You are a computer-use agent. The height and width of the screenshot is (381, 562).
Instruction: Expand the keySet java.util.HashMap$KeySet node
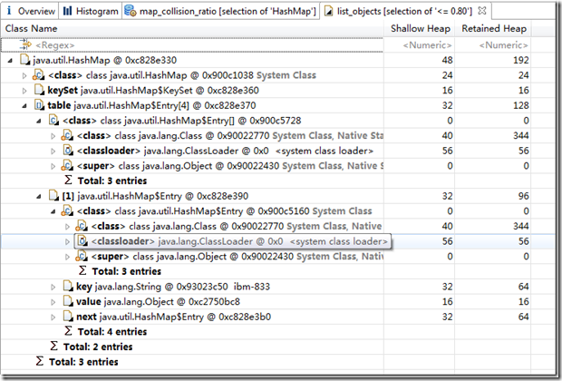(24, 90)
